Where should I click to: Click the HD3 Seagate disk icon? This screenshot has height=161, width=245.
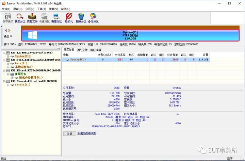point(8,81)
